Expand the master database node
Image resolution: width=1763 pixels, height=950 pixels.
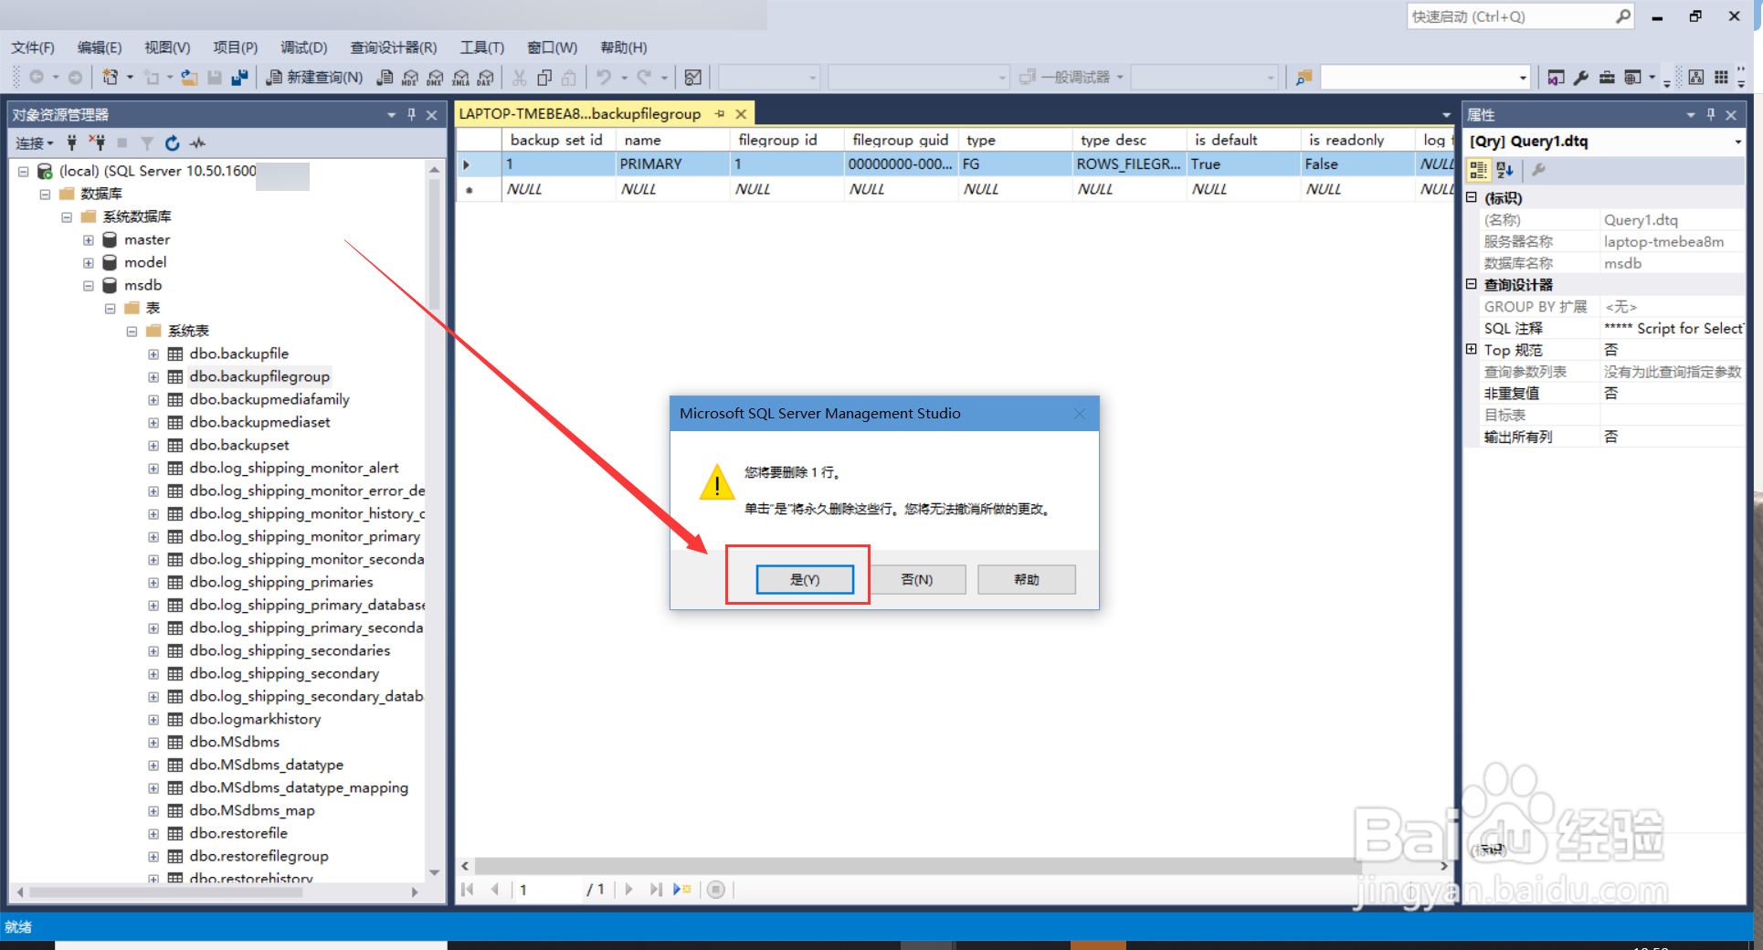coord(89,240)
